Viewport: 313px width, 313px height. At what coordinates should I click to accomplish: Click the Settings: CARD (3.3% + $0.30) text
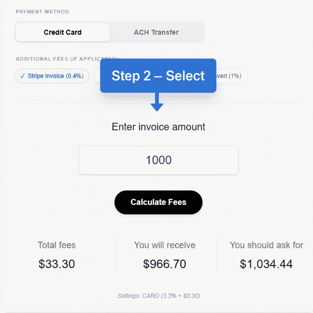pos(158,296)
